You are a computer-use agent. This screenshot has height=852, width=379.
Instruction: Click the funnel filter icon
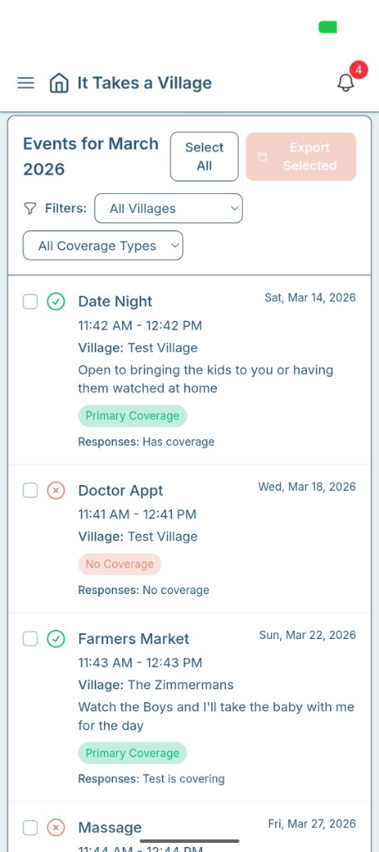coord(31,209)
